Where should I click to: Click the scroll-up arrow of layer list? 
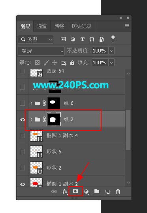tap(128, 74)
